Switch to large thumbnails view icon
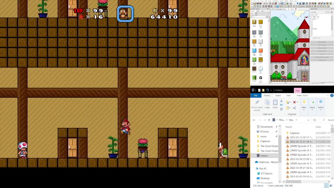 pyautogui.click(x=331, y=186)
